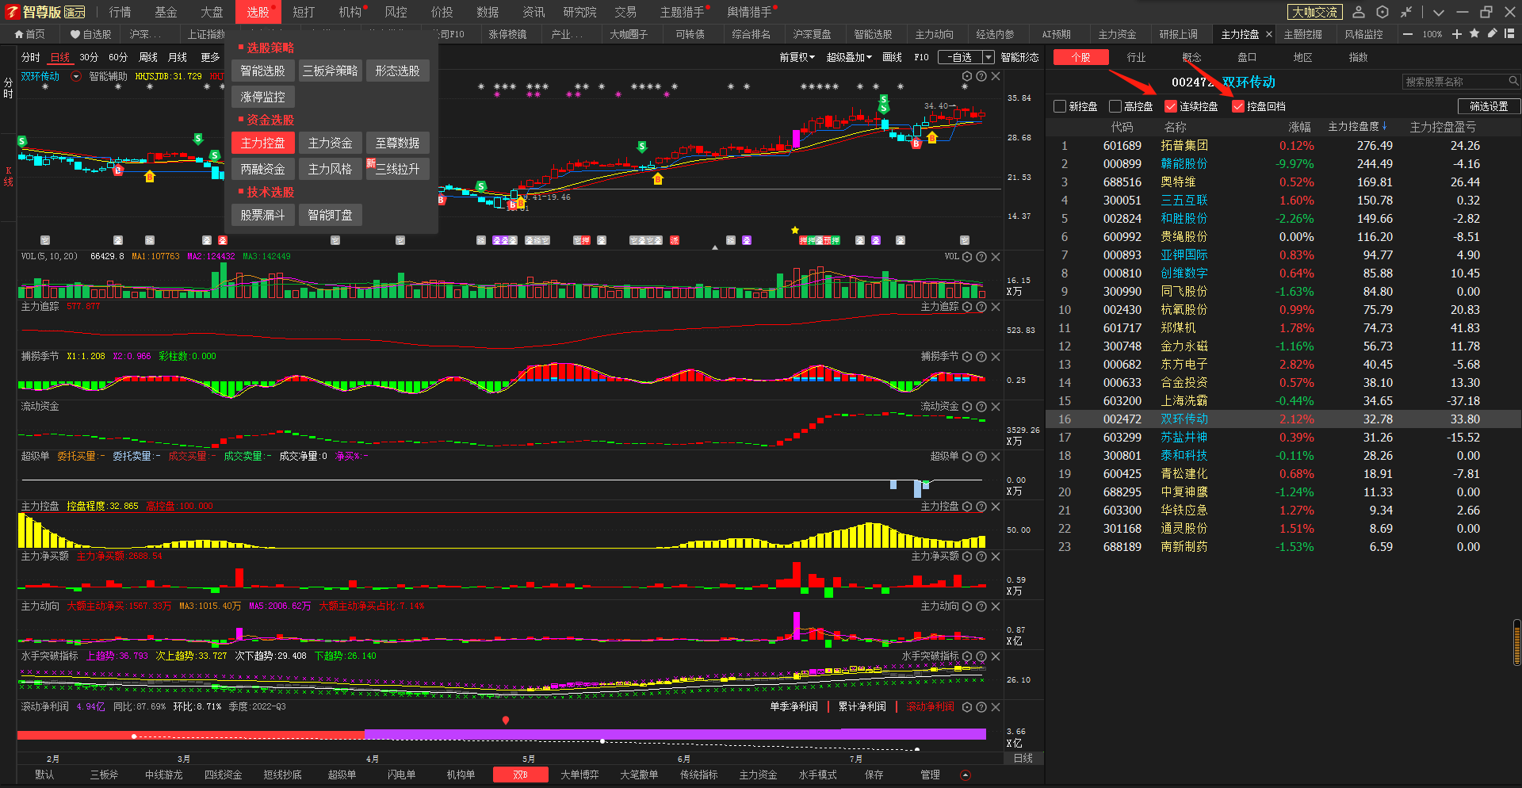Click the 三板斧策略 button in popup
The width and height of the screenshot is (1522, 788).
[330, 71]
